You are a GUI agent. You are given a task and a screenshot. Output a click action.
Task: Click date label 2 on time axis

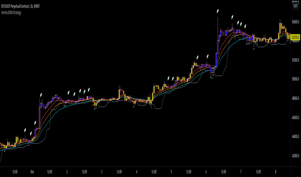(67, 172)
